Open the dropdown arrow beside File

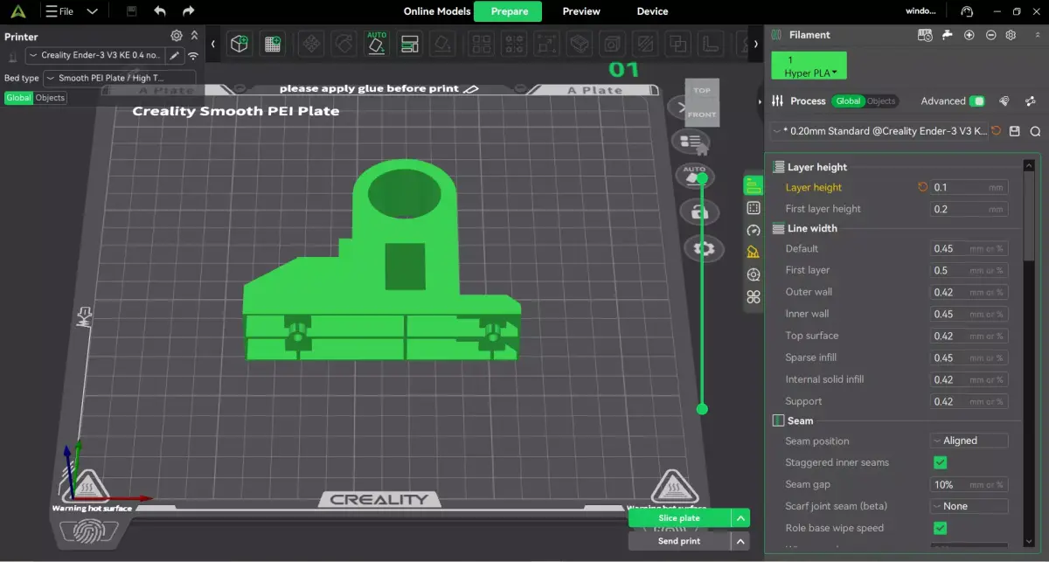pos(93,11)
